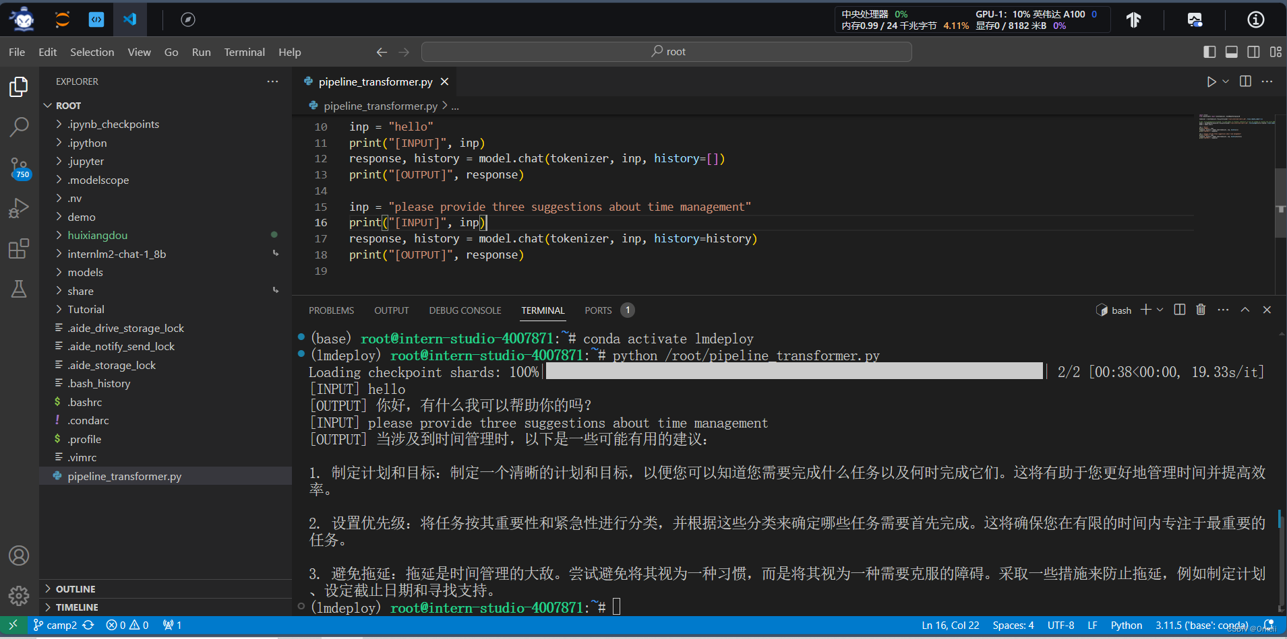Viewport: 1287px width, 639px height.
Task: Toggle the primary sidebar visibility
Action: [x=1209, y=52]
